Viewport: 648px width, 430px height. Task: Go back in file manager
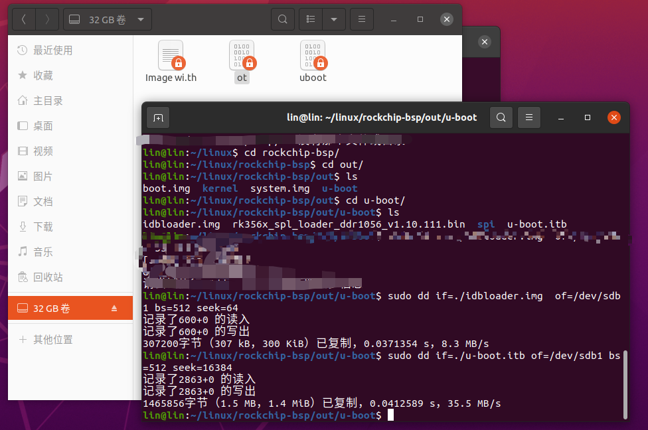click(x=24, y=19)
